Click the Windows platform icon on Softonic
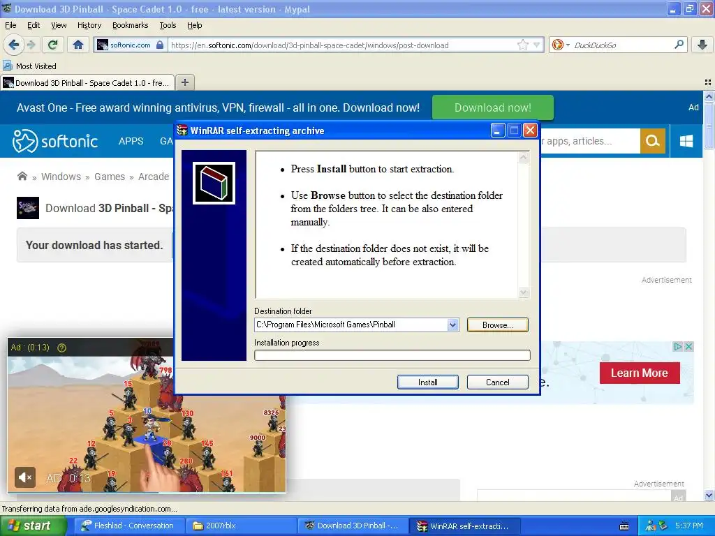 pyautogui.click(x=686, y=141)
